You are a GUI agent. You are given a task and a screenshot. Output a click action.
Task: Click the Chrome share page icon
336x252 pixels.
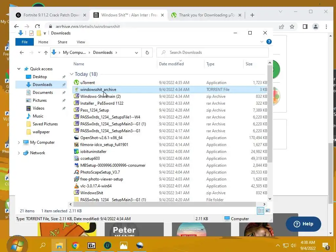pyautogui.click(x=282, y=27)
